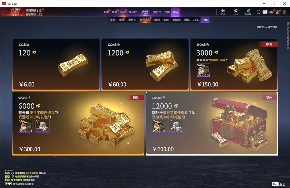Viewport: 290px width, 188px height.
Task: Open the mail envelope icon
Action: tap(272, 12)
